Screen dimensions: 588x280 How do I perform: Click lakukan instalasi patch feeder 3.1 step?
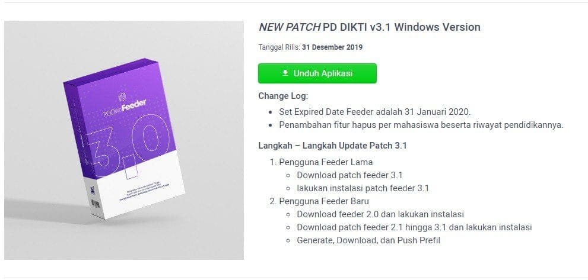363,188
